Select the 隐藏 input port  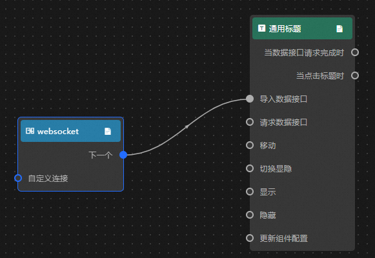click(x=250, y=215)
